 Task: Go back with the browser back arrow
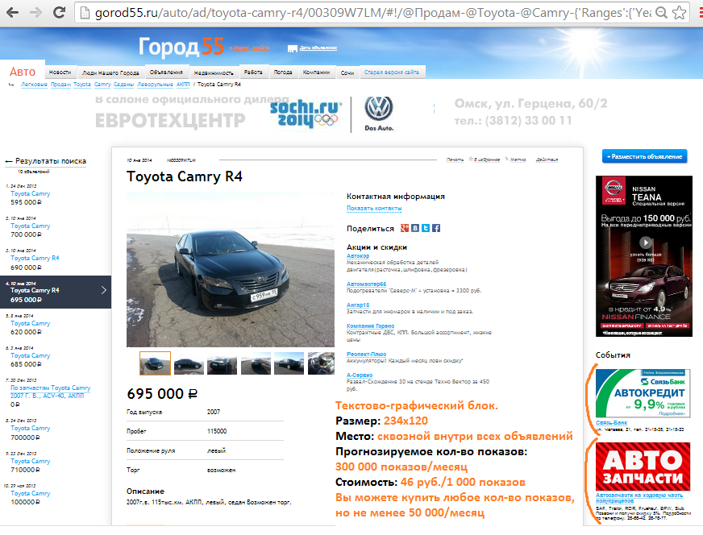12,13
